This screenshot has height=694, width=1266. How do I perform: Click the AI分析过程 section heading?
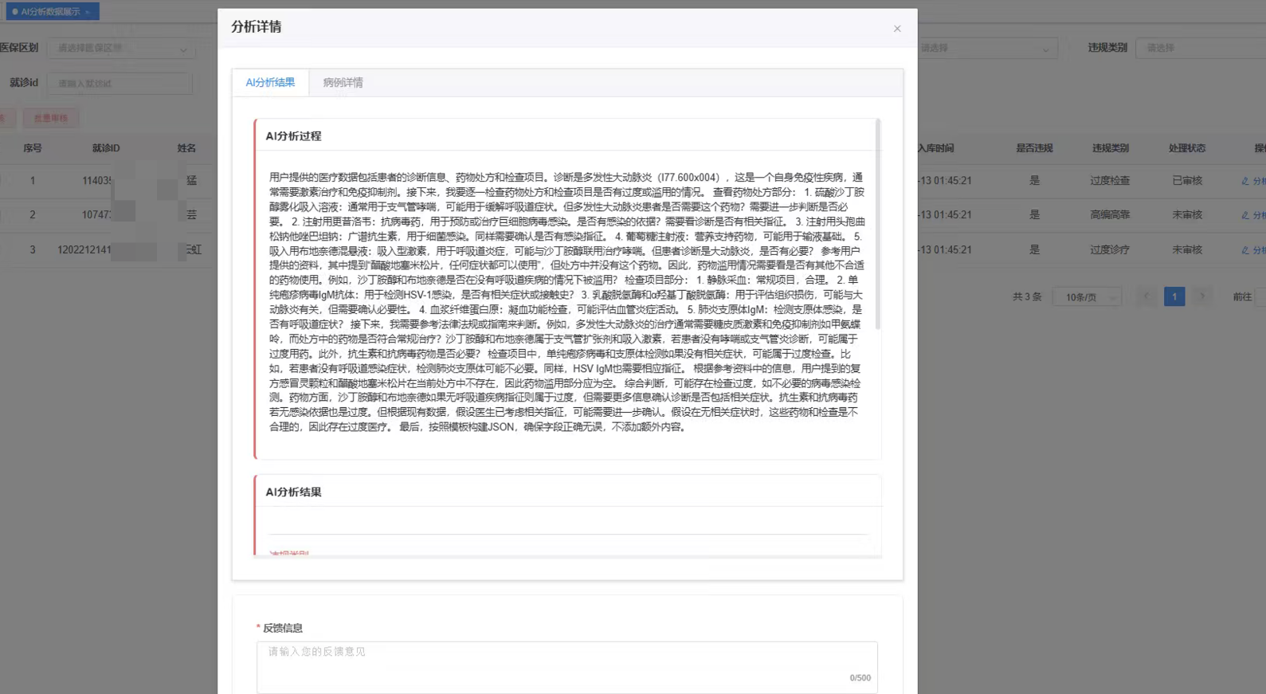tap(293, 136)
